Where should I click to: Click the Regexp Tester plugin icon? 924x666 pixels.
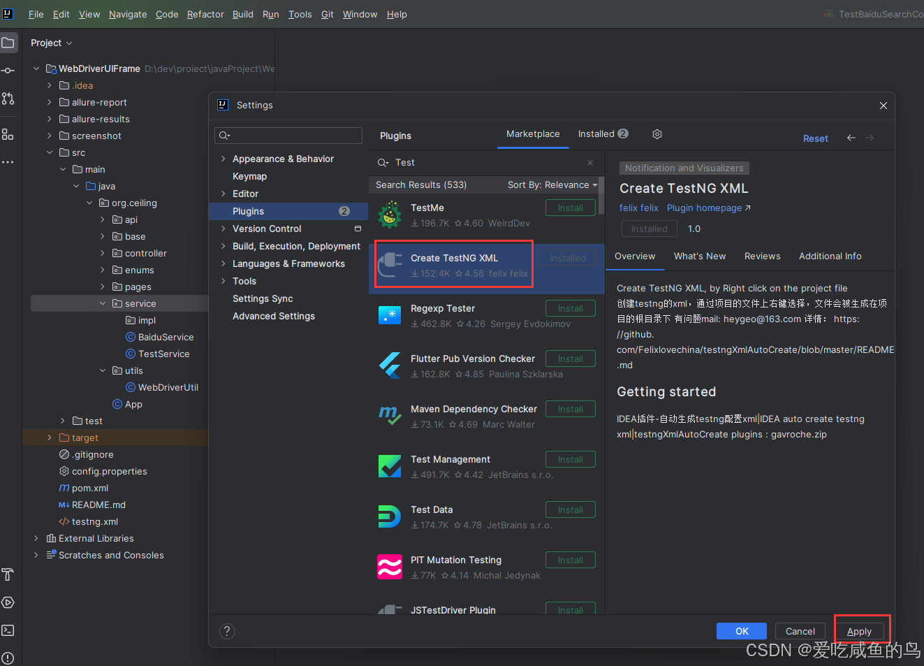point(390,315)
